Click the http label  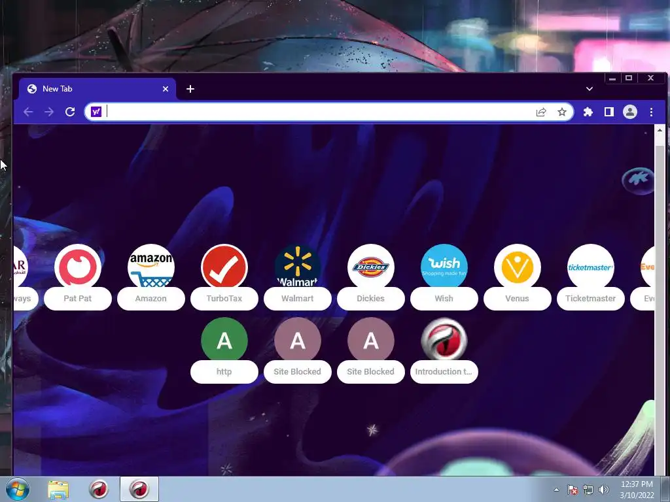point(224,371)
